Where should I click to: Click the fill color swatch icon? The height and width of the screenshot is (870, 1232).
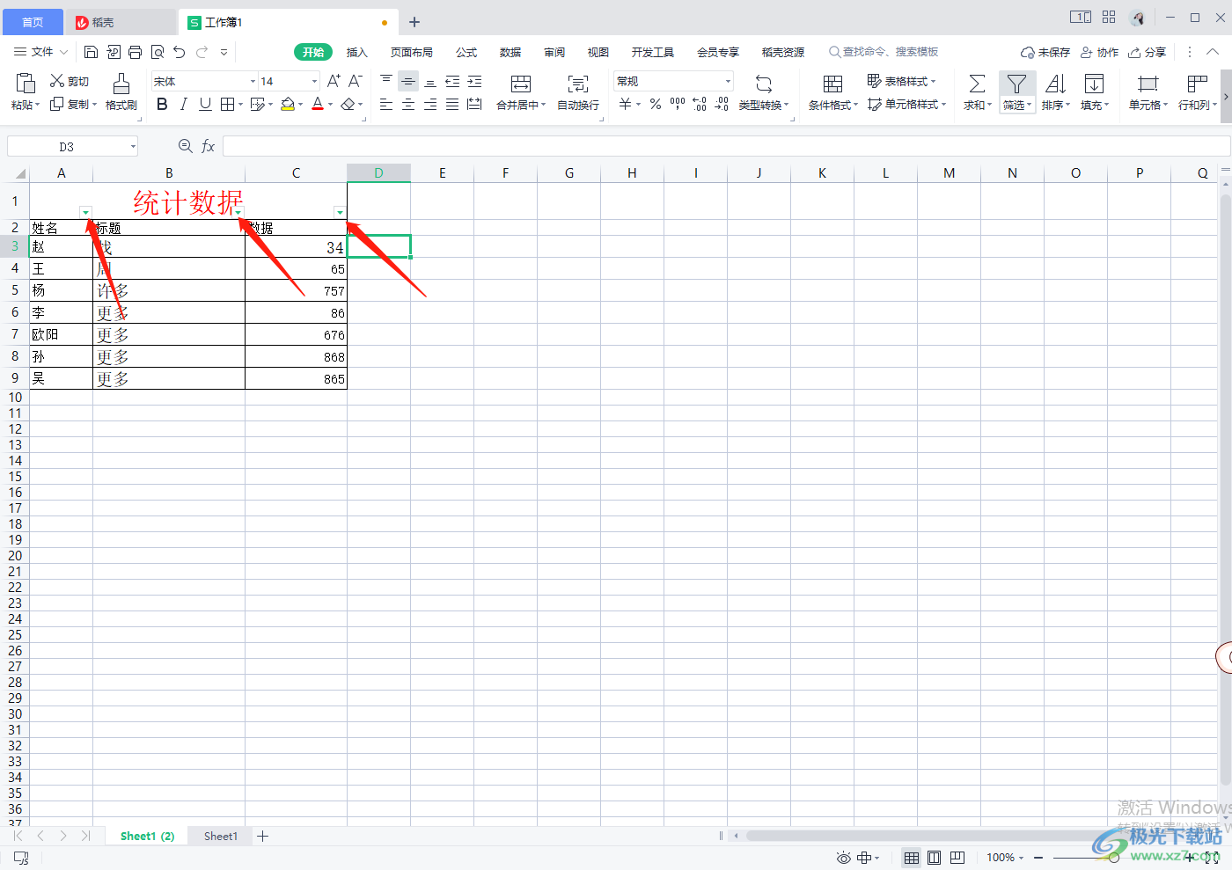click(x=288, y=105)
